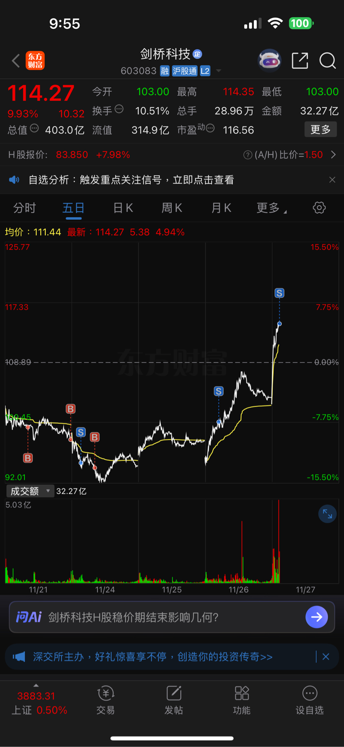Tap the 剑桥科技 stock title
Viewport: 344px width, 747px height.
click(165, 54)
